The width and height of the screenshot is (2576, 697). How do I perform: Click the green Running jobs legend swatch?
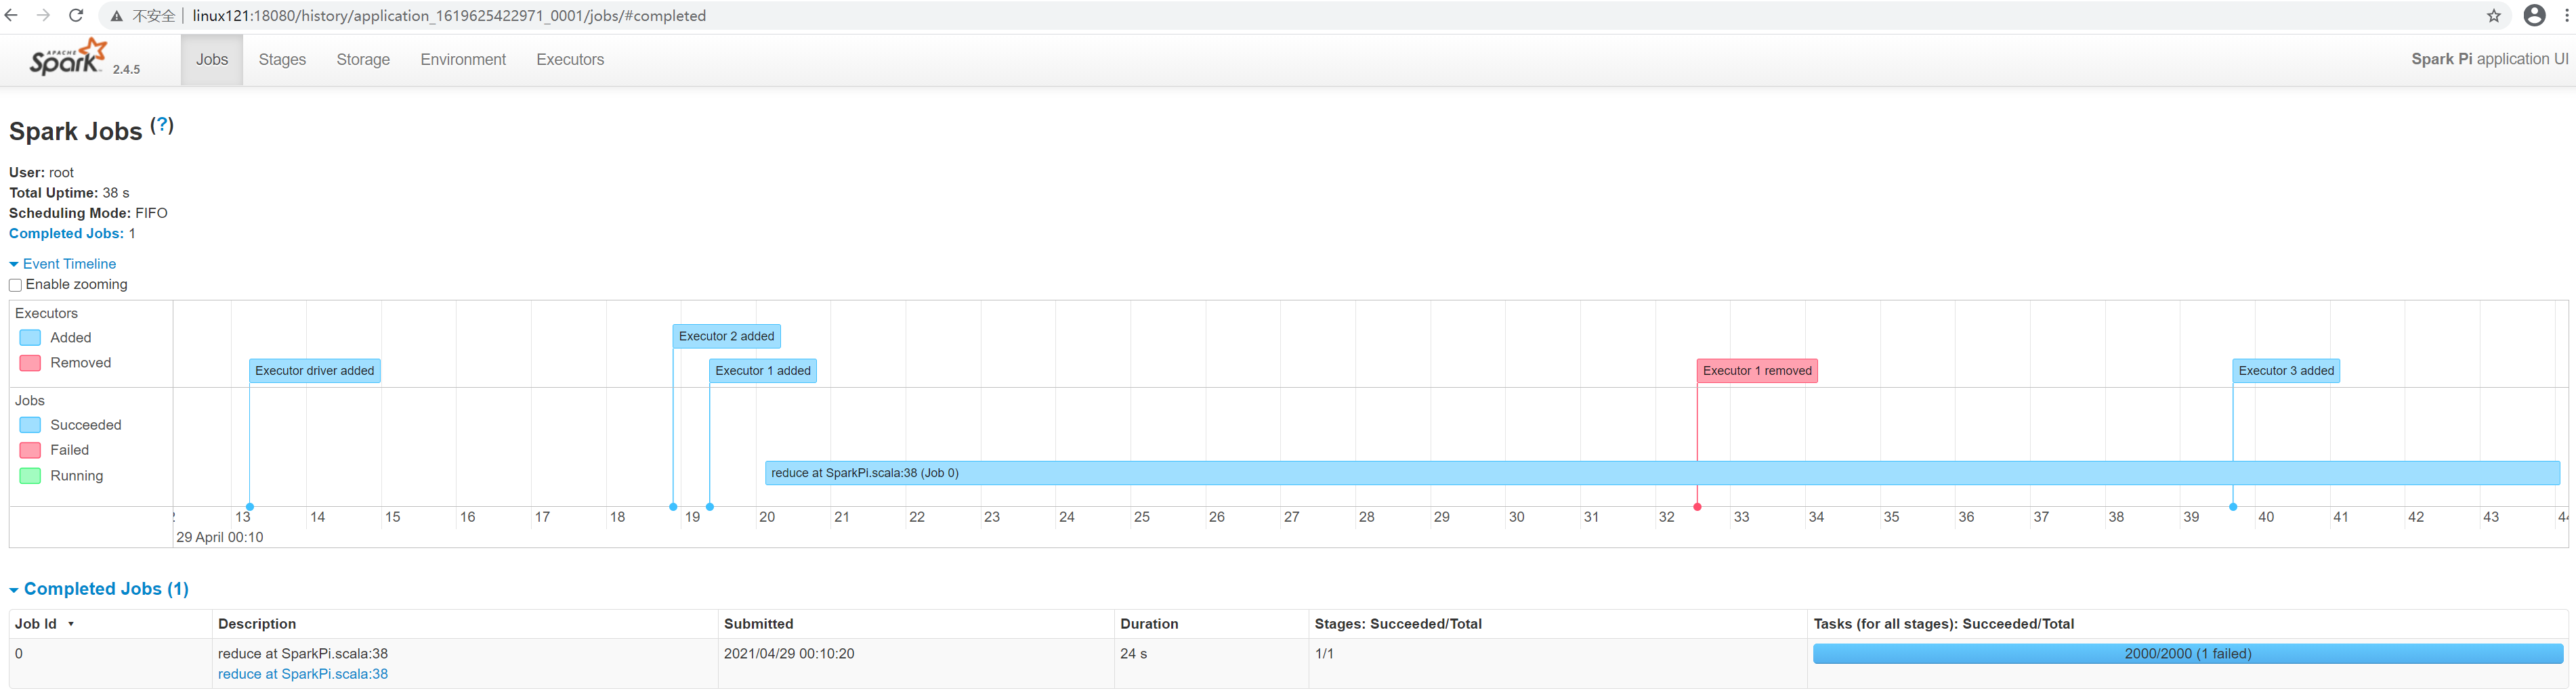point(31,475)
